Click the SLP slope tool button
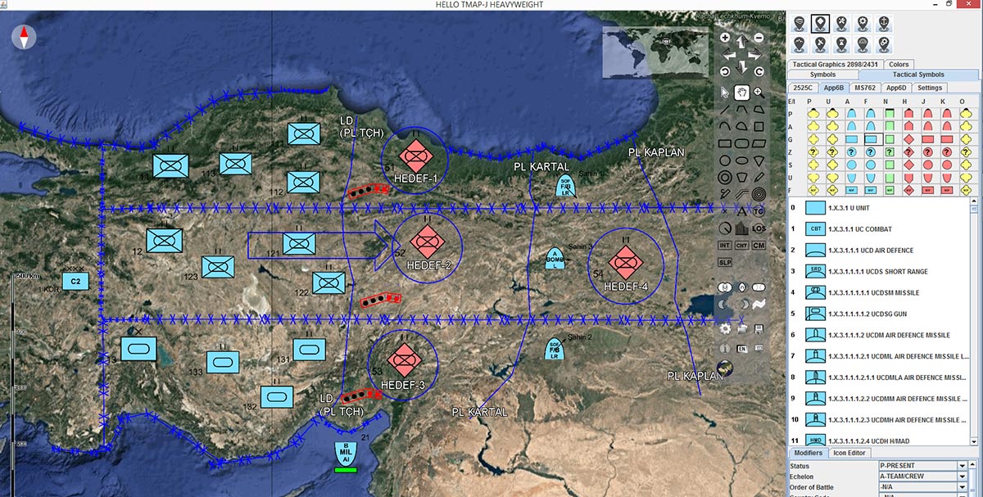Screen dimensions: 983x497 [725, 262]
